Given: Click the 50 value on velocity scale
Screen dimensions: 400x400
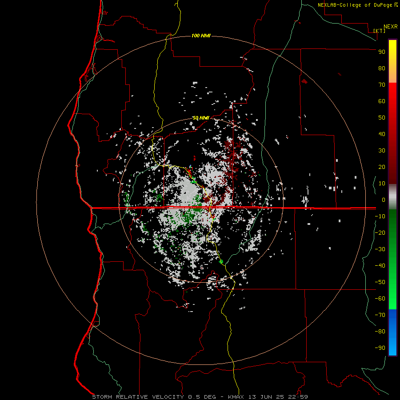Looking at the screenshot, I should (382, 118).
